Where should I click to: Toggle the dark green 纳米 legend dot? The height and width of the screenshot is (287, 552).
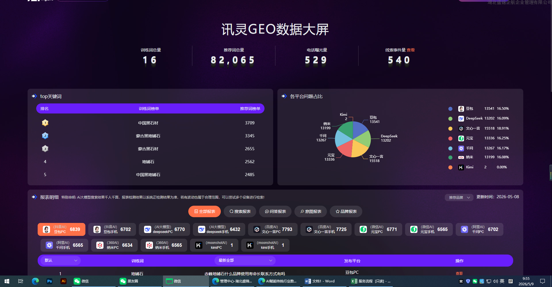451,157
